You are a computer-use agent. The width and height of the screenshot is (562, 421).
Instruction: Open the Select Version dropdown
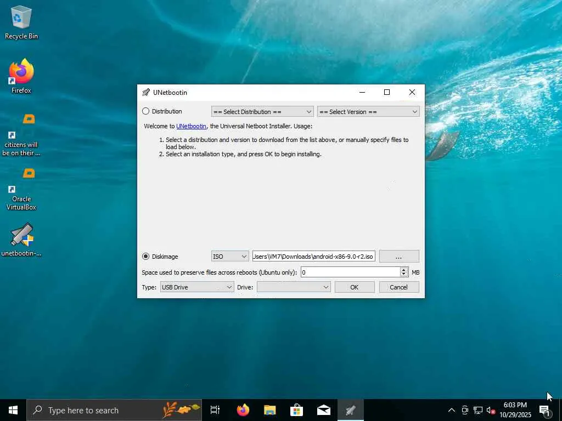368,112
